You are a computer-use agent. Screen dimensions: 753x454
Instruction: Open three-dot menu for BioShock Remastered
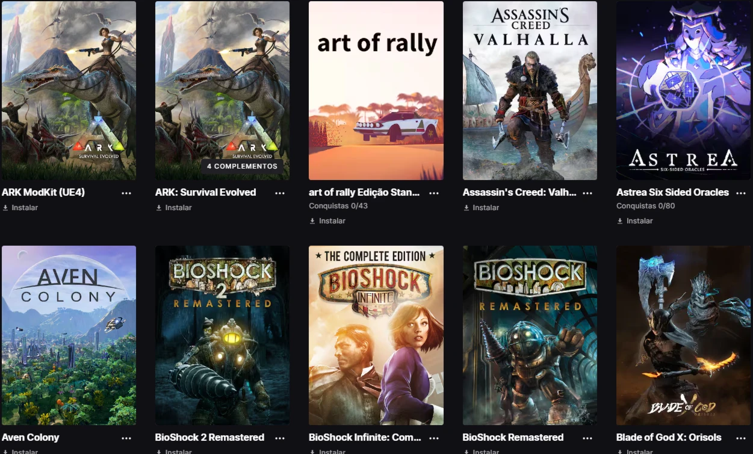(x=587, y=438)
